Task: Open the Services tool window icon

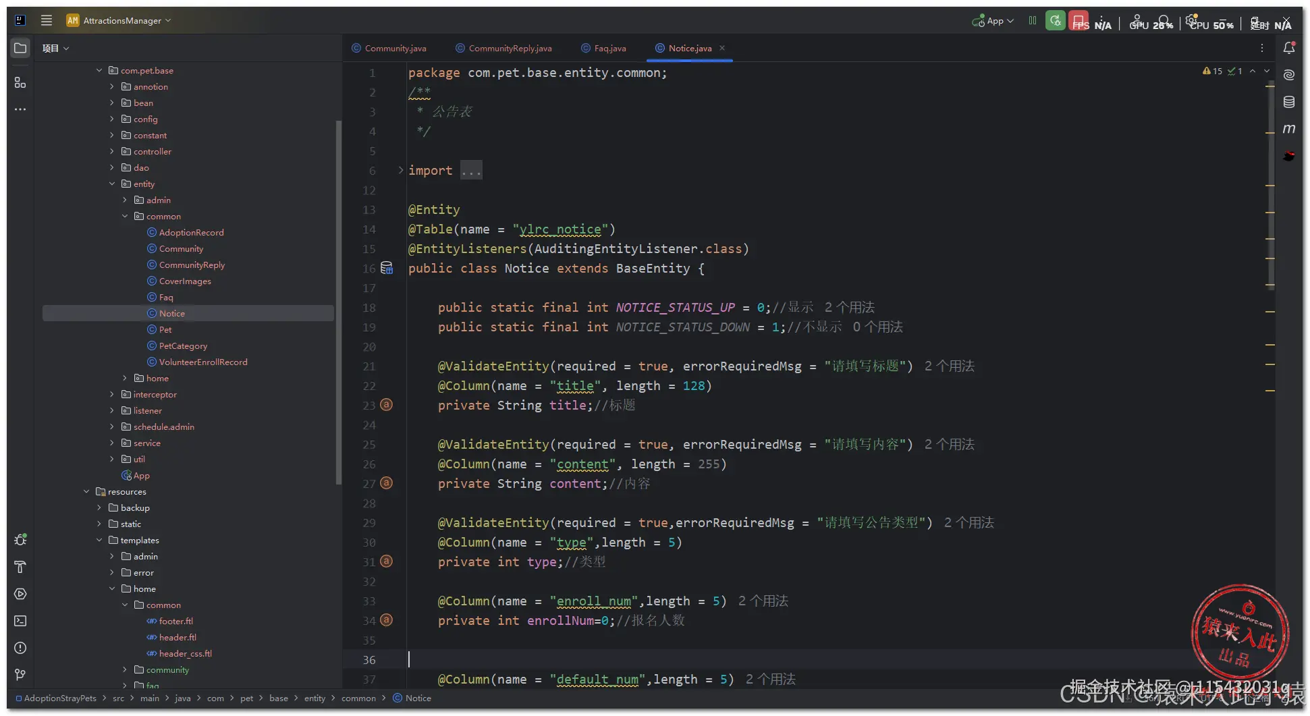Action: click(20, 594)
